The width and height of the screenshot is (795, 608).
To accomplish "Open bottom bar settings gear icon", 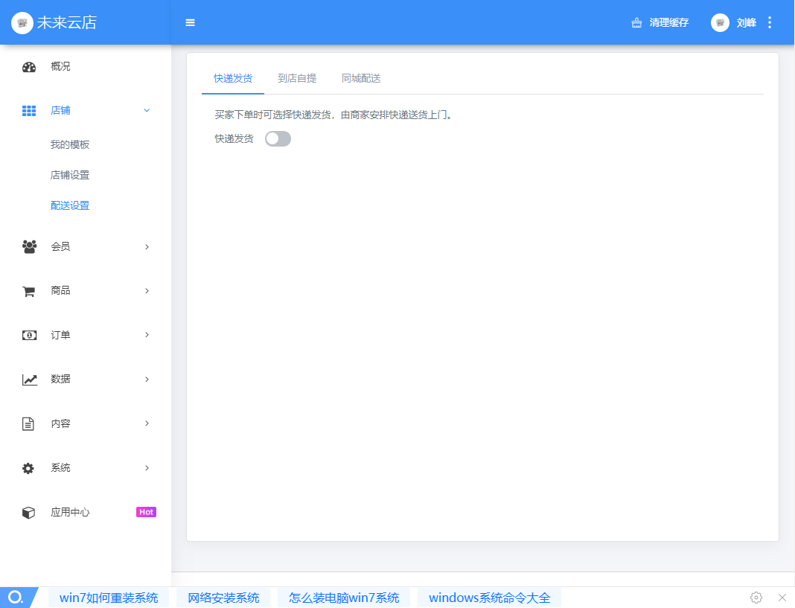I will tap(756, 598).
